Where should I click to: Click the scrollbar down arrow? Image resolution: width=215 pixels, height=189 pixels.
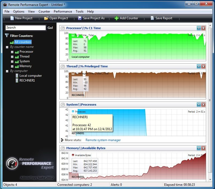coord(210,179)
